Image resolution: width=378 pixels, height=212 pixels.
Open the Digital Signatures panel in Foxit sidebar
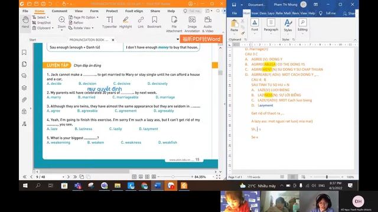(x=24, y=124)
